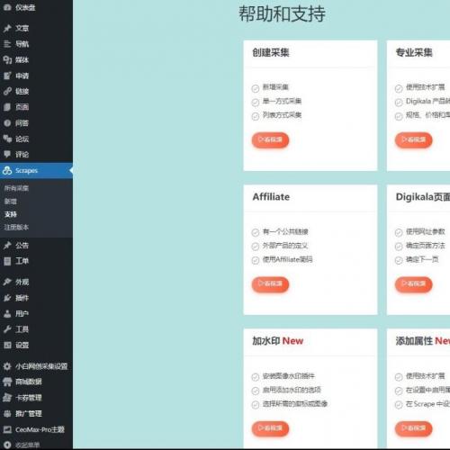The width and height of the screenshot is (450, 450).
Task: Click 看视频 button in 添加属性 card
Action: (x=414, y=428)
